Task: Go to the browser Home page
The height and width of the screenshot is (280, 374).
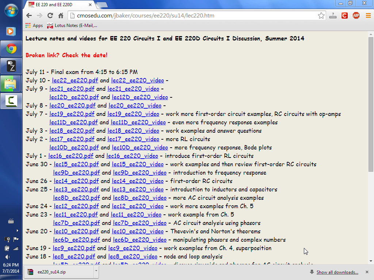Action: click(x=61, y=16)
